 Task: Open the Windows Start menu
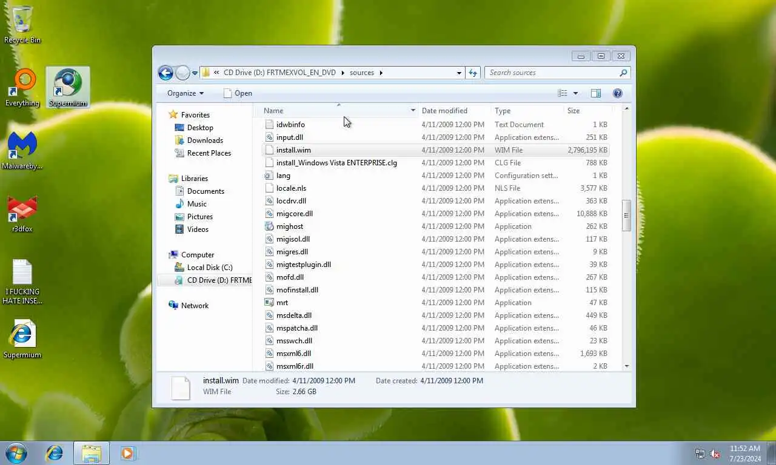tap(16, 453)
